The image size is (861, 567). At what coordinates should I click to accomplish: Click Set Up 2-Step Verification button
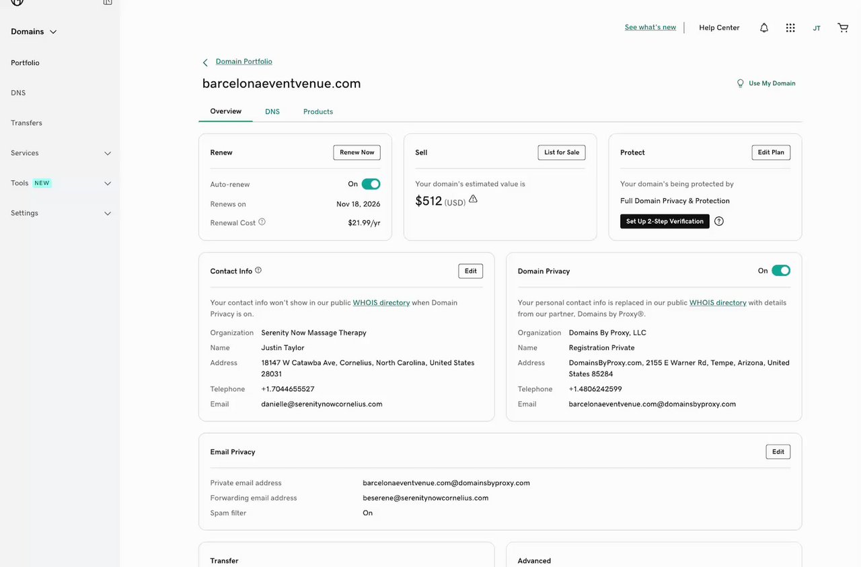[665, 222]
